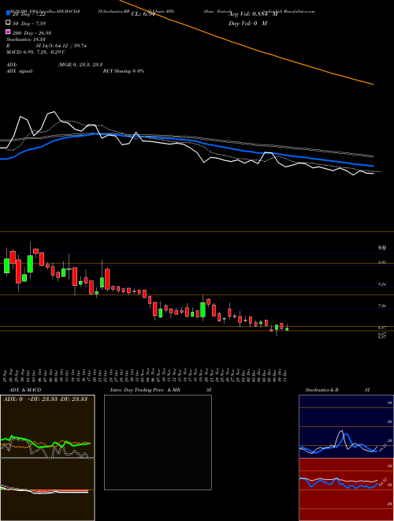
Task: Click the 'ADX signal:' label
Action: [20, 71]
